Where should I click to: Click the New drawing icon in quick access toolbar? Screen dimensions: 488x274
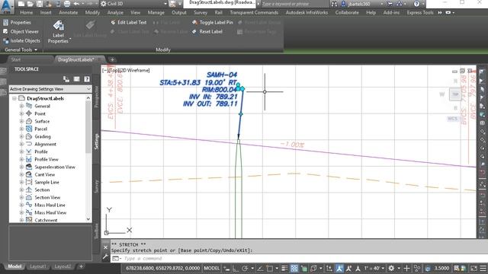coord(21,4)
